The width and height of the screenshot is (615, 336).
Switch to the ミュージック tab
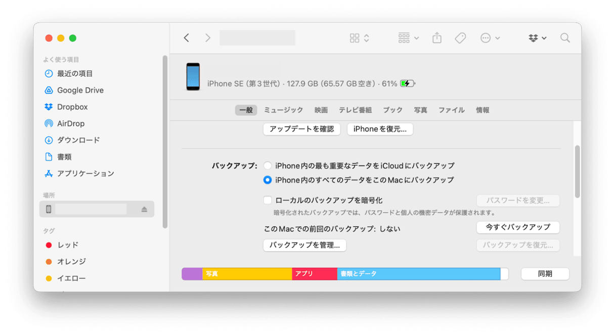283,110
